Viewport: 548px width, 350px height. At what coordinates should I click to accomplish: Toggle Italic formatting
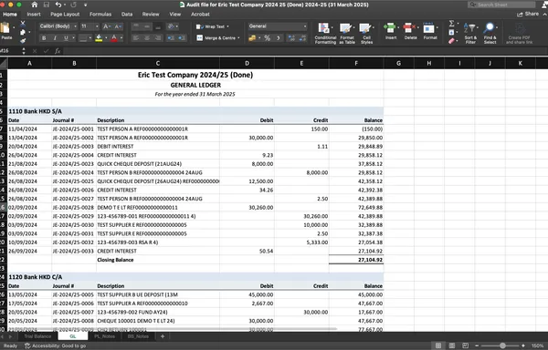[55, 38]
